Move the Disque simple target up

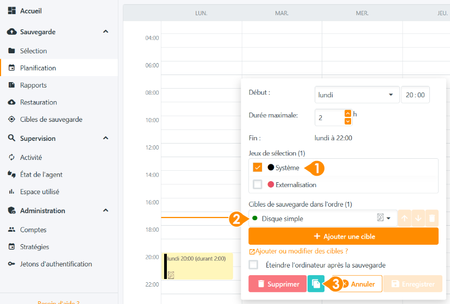coord(404,218)
